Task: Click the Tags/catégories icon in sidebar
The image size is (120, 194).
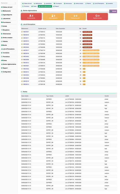Action: [x=2, y=15]
